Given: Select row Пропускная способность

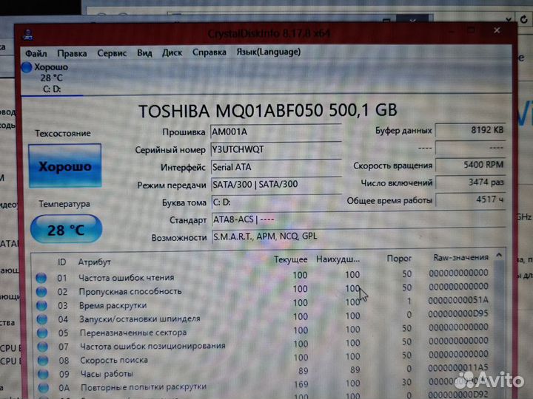Looking at the screenshot, I should pyautogui.click(x=264, y=290).
